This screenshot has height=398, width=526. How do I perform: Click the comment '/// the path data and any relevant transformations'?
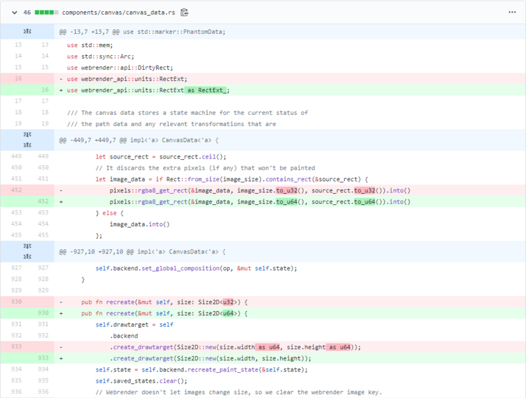pos(171,124)
